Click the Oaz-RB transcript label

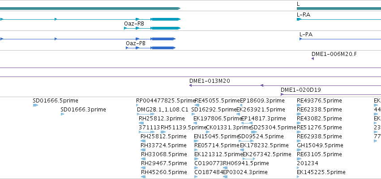(x=134, y=24)
